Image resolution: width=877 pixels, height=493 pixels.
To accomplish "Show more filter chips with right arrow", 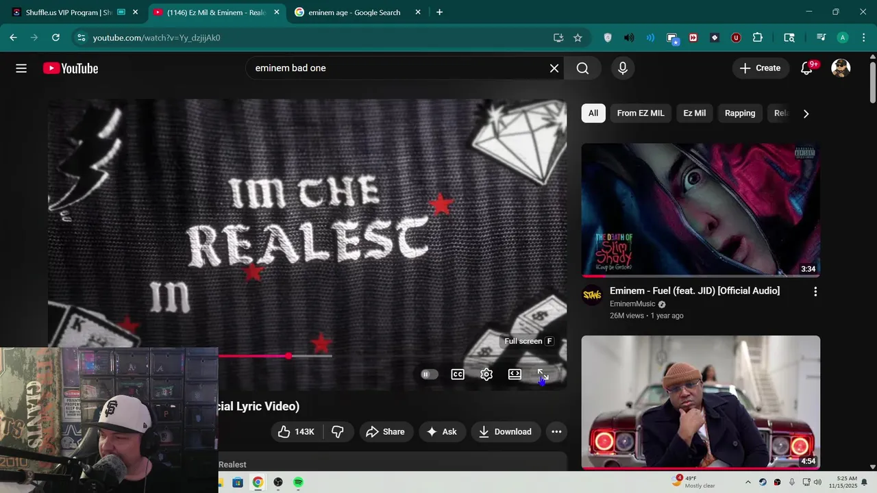I will (x=806, y=114).
